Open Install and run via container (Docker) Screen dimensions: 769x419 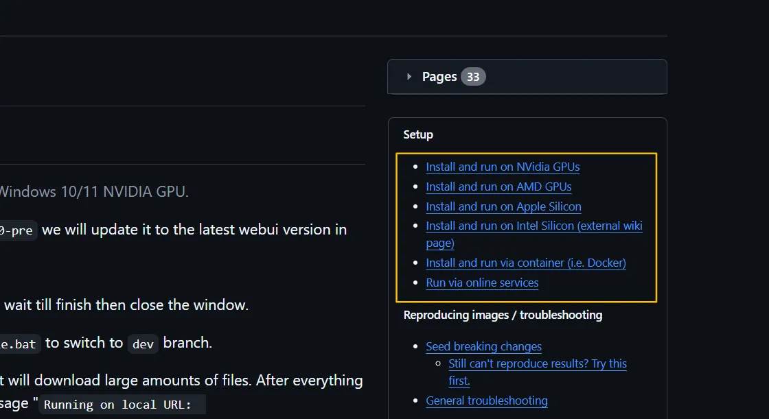pos(525,263)
